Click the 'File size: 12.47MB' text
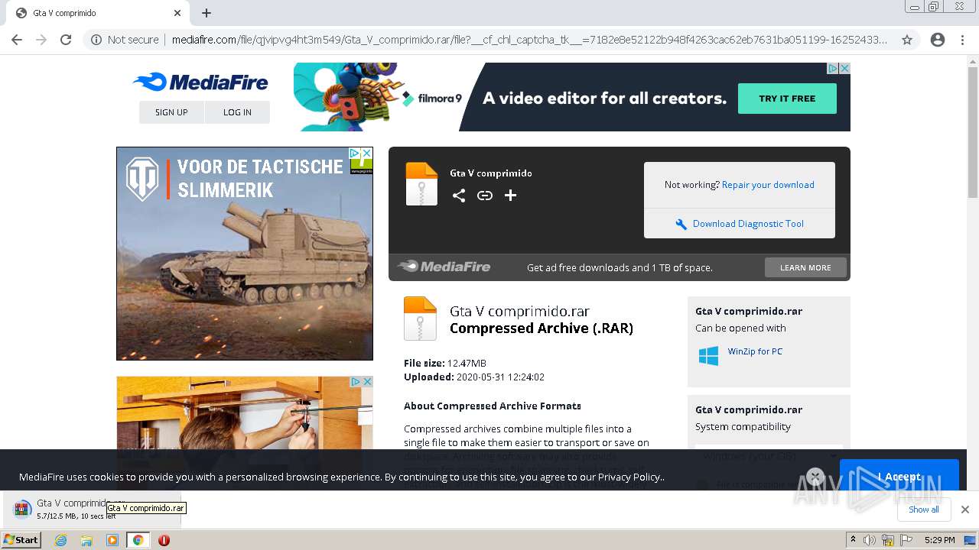 coord(445,363)
